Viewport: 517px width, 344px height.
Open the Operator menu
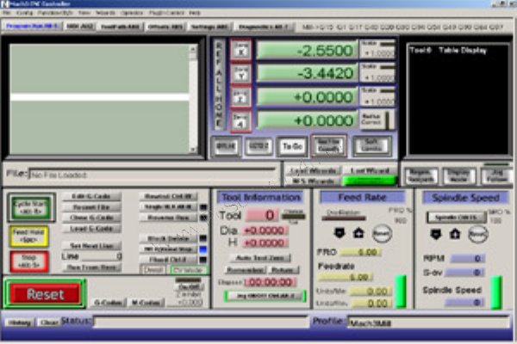coord(132,13)
